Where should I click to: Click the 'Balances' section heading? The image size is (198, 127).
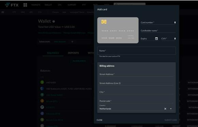tap(45, 71)
